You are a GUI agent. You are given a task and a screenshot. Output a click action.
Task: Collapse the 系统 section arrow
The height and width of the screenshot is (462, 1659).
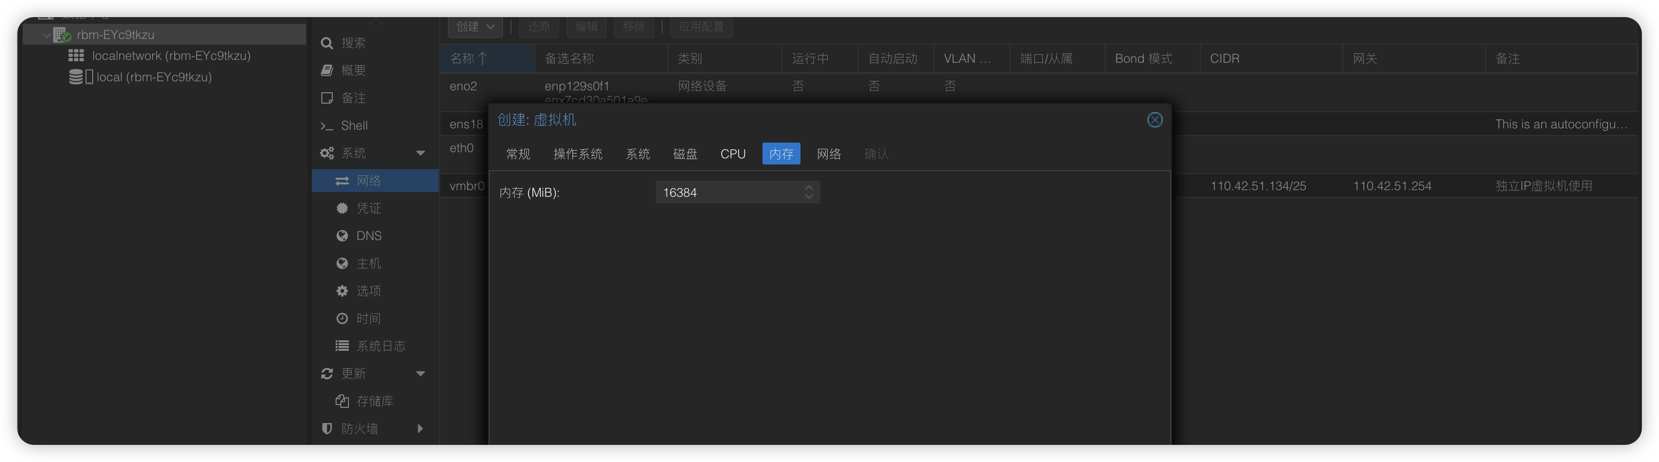pyautogui.click(x=421, y=154)
